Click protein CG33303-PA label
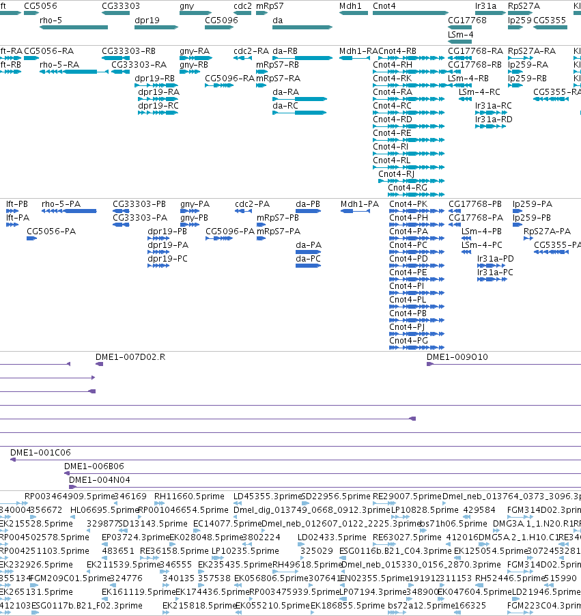 coord(140,218)
